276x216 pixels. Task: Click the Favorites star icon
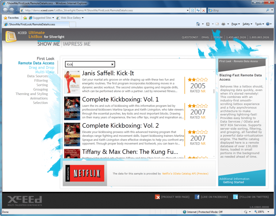(6, 18)
